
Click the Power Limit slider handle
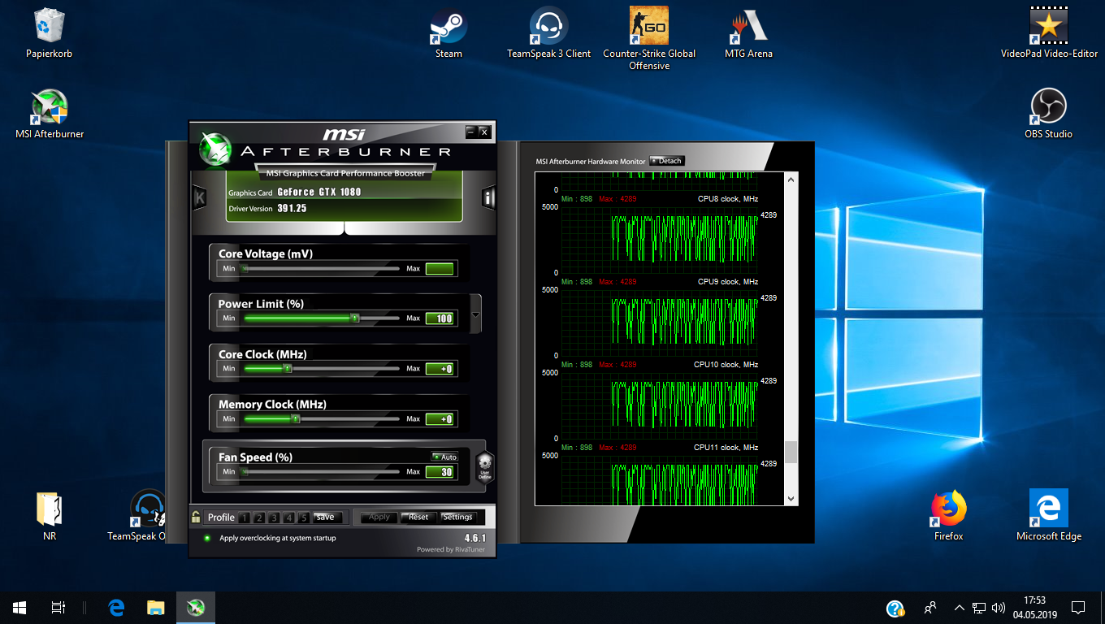[x=355, y=318]
